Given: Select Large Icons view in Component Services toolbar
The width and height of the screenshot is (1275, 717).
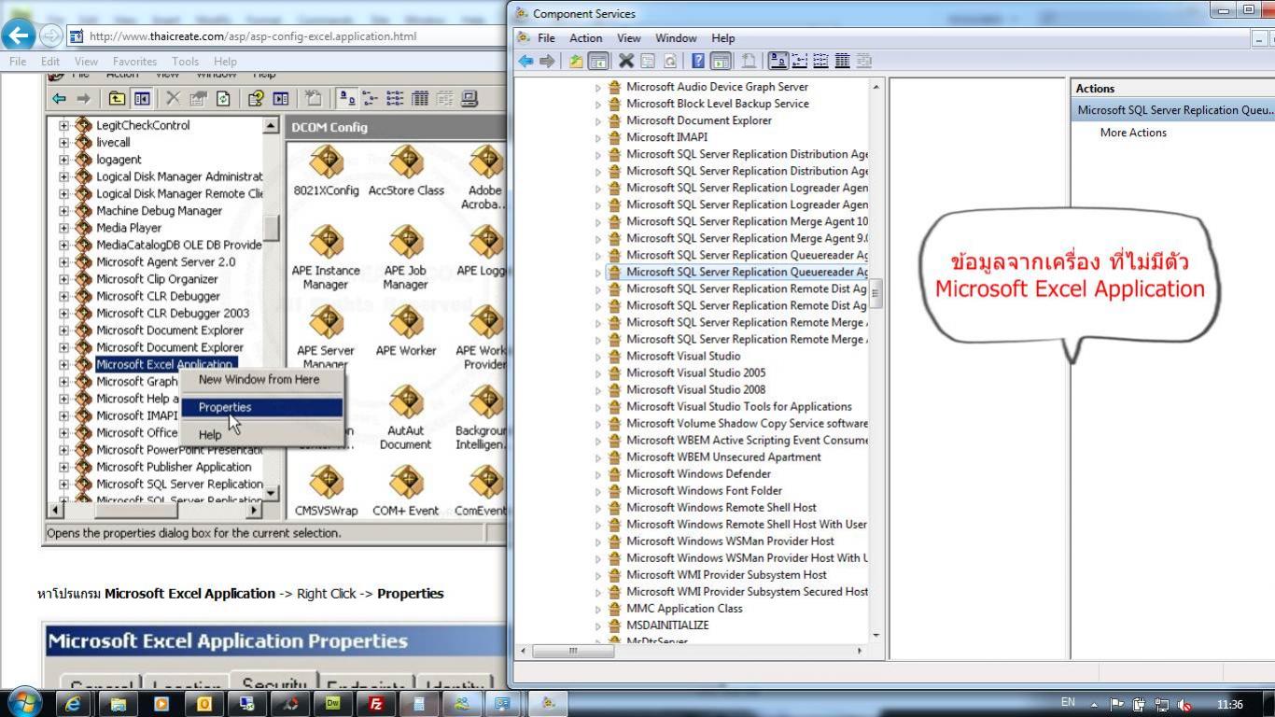Looking at the screenshot, I should pos(778,61).
